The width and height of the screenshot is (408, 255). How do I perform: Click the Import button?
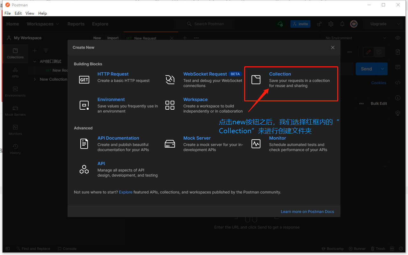click(113, 38)
